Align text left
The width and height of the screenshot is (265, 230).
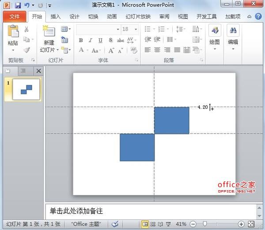click(148, 50)
